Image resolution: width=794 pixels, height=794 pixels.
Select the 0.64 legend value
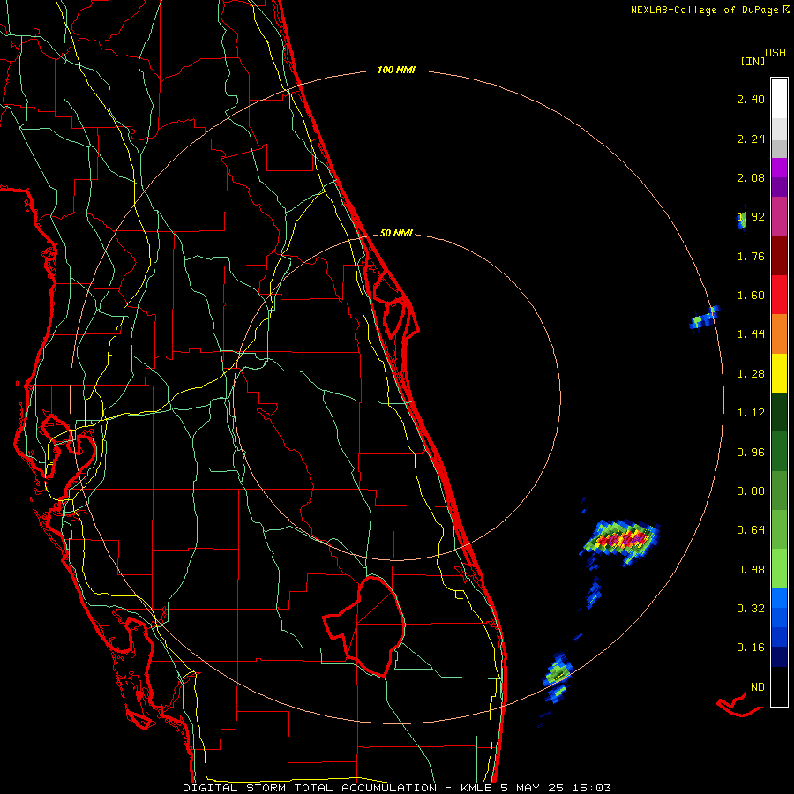[x=751, y=530]
